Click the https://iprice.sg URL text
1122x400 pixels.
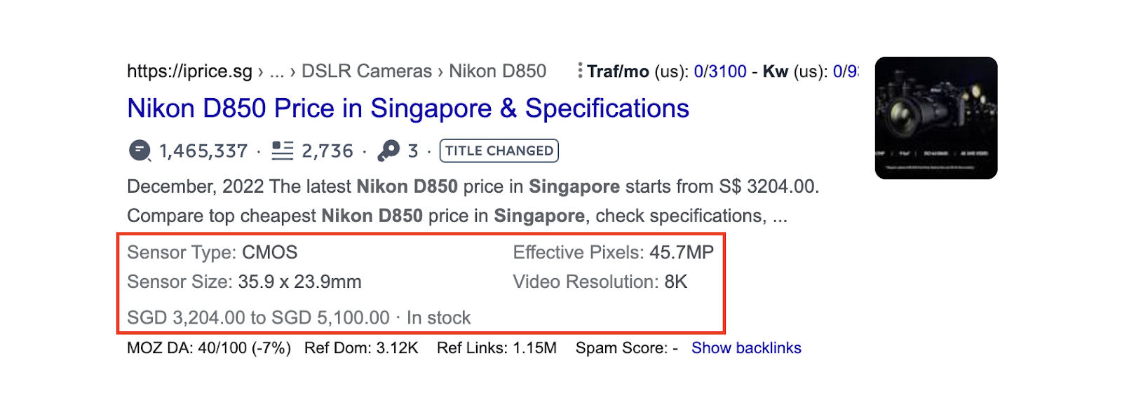(189, 71)
